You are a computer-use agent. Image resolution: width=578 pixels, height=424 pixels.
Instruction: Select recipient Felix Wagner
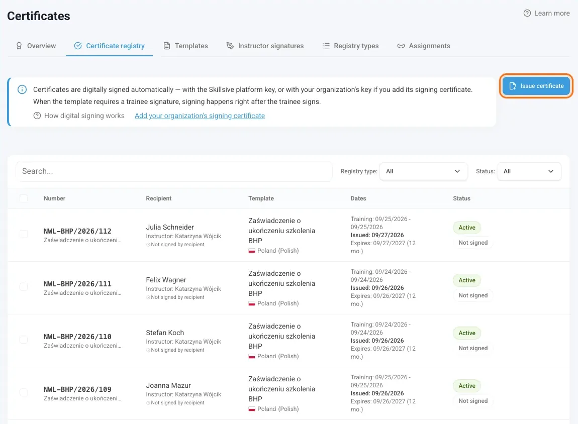(166, 280)
